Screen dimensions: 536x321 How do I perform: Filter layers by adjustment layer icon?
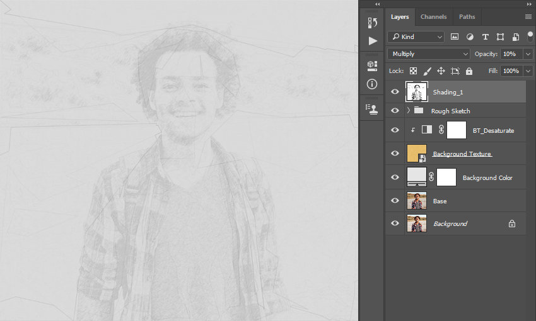point(470,37)
